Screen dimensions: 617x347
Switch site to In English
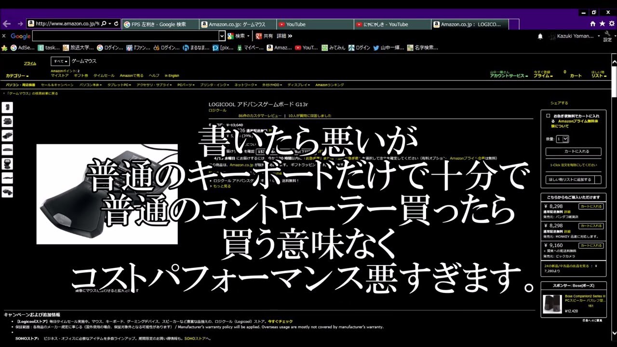coord(172,76)
